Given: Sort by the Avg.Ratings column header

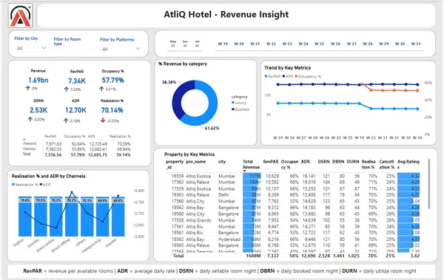Looking at the screenshot, I should click(408, 164).
